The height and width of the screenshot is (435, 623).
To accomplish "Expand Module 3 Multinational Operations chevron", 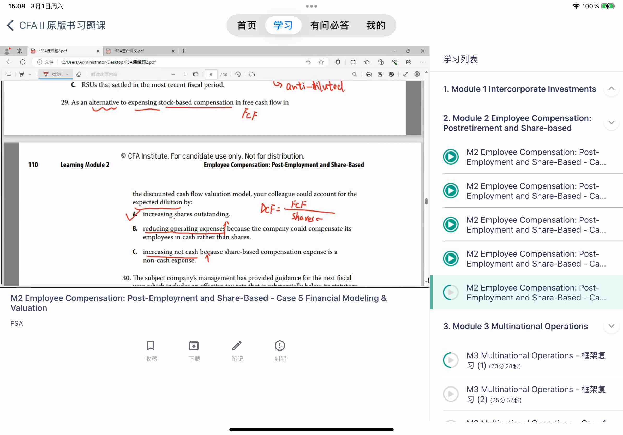I will (611, 326).
